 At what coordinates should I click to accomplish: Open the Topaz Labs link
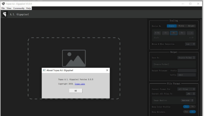[x=80, y=84]
